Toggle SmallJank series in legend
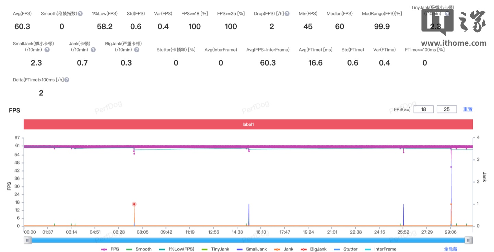494x252 pixels. pyautogui.click(x=252, y=249)
